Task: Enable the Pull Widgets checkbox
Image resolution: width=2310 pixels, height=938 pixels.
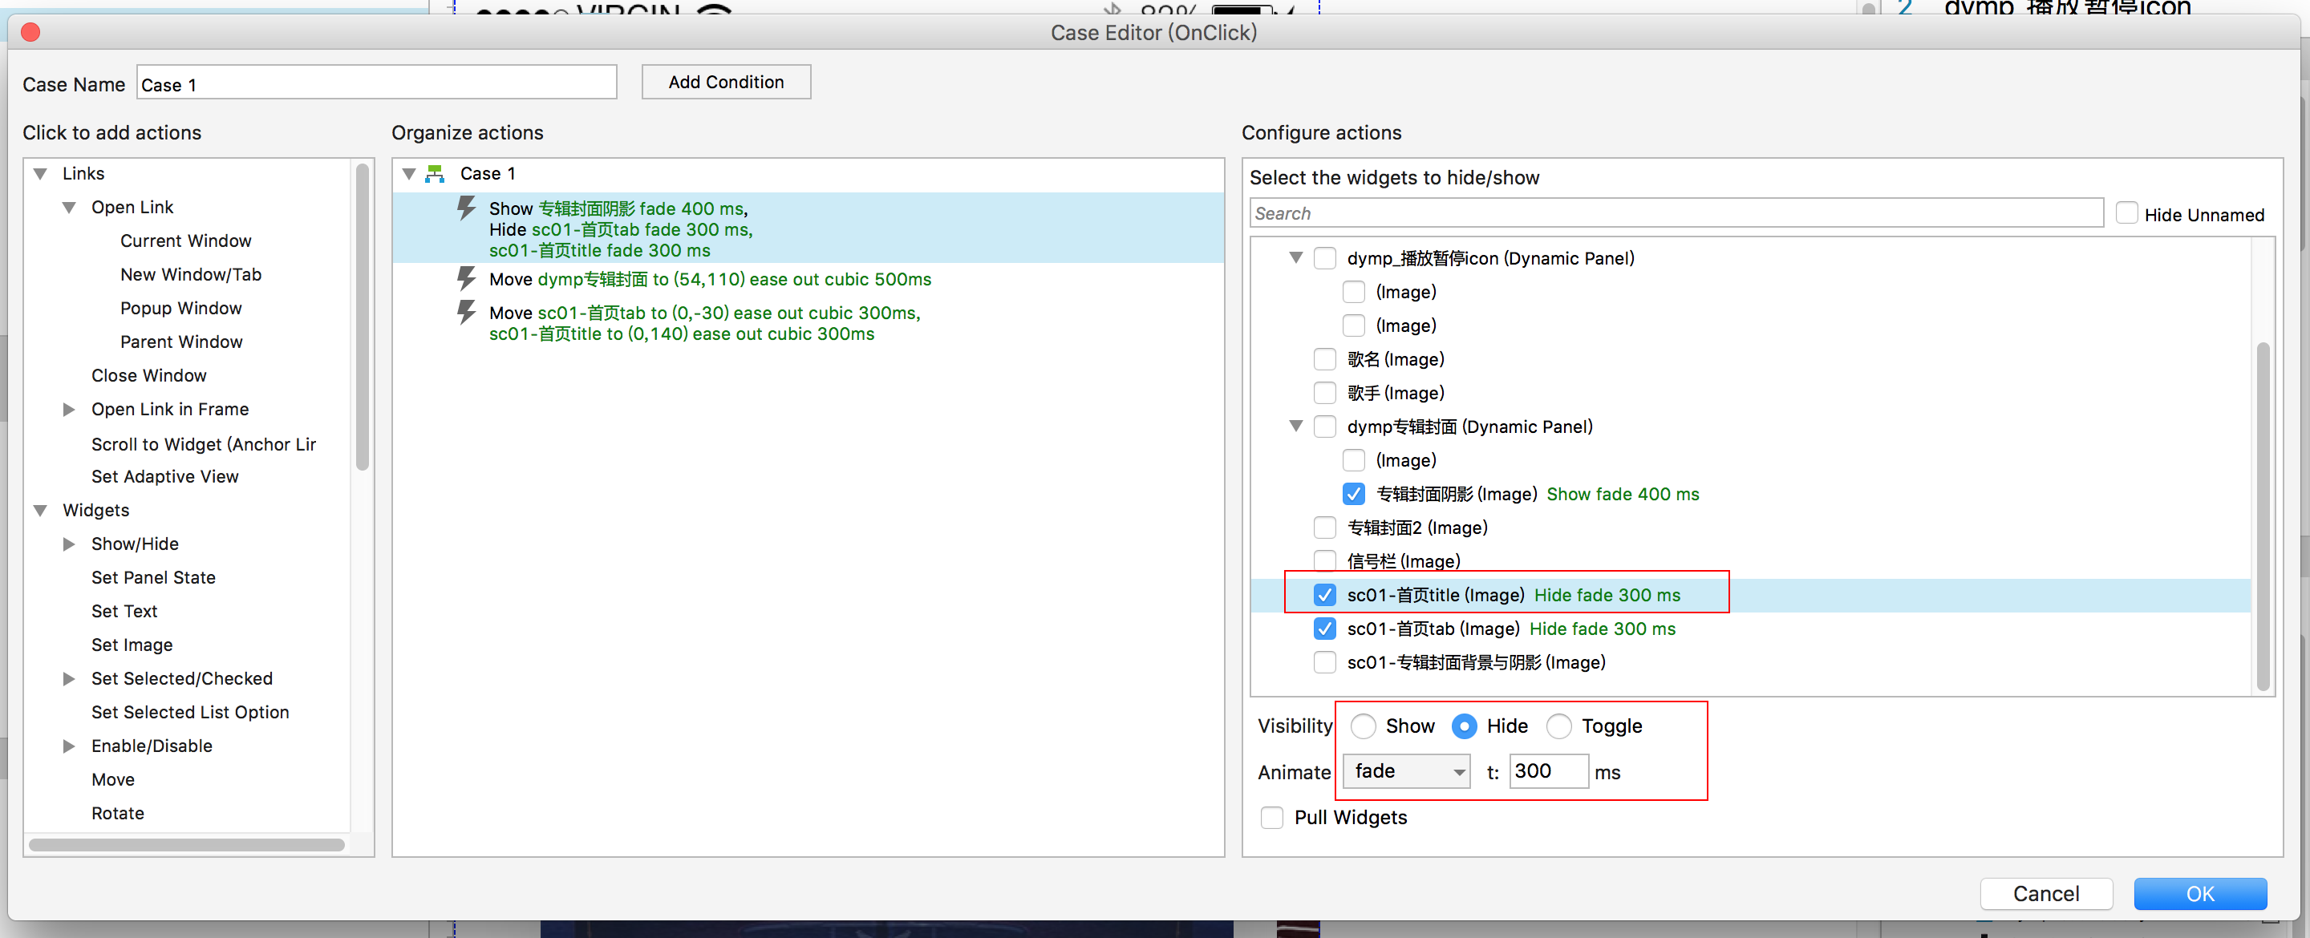Action: (1271, 818)
